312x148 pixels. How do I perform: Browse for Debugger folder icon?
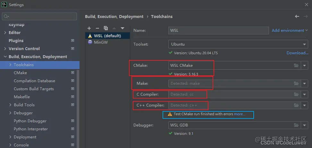(296, 125)
